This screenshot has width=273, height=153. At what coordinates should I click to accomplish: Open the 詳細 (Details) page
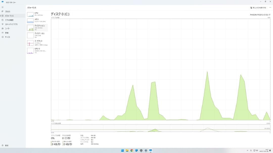pyautogui.click(x=7, y=33)
